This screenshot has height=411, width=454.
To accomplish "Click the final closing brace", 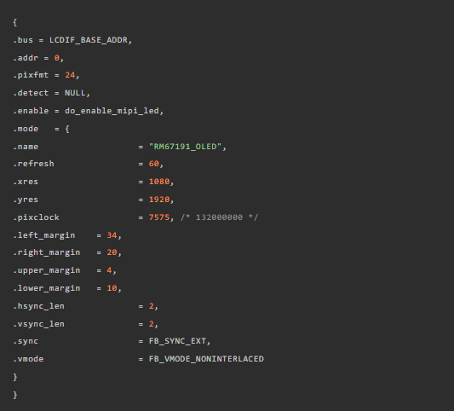I will (x=15, y=395).
